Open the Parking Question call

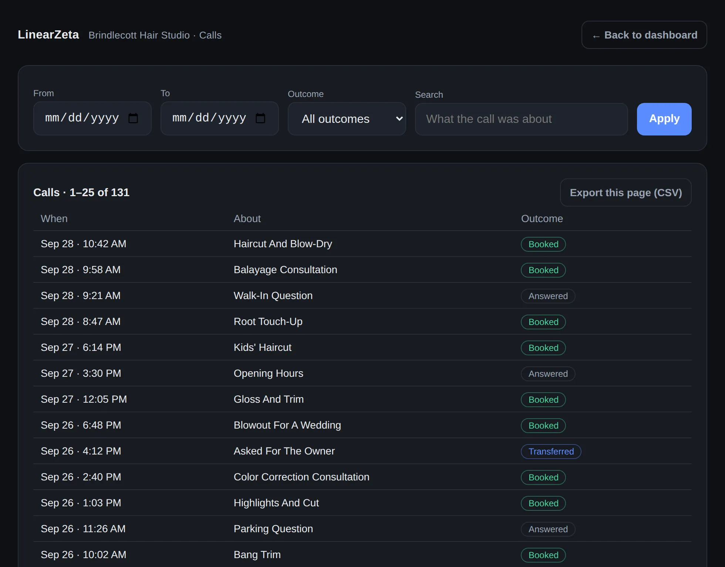[362, 529]
